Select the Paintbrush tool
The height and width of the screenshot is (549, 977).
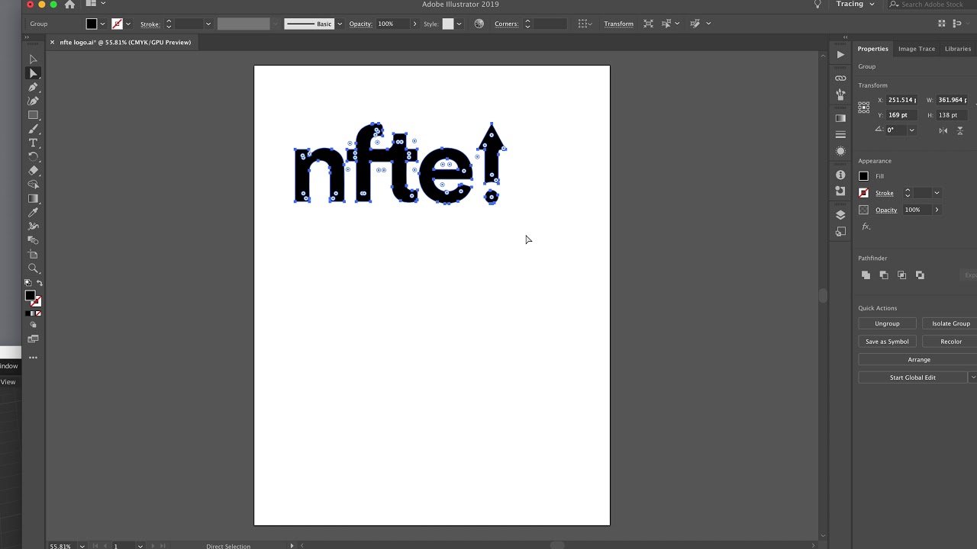click(x=33, y=129)
